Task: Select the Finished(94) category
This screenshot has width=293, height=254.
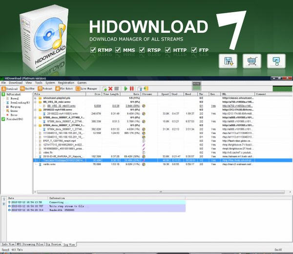Action: coord(12,119)
